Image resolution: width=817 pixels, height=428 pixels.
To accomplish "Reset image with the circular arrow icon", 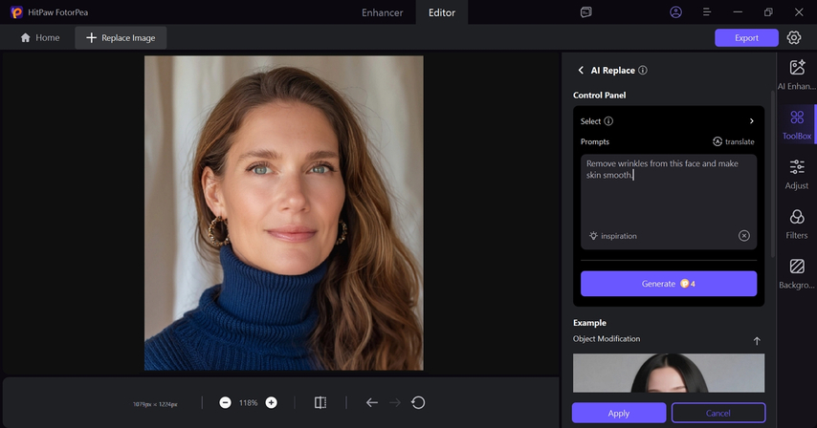I will tap(418, 402).
